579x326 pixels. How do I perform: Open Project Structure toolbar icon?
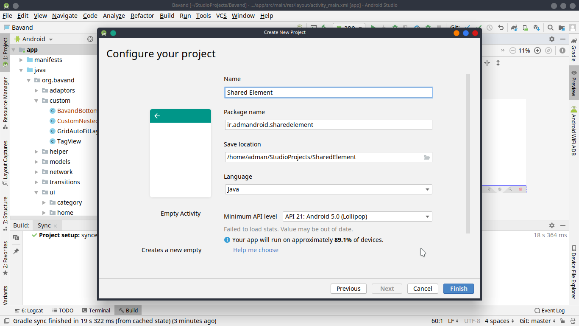[562, 28]
